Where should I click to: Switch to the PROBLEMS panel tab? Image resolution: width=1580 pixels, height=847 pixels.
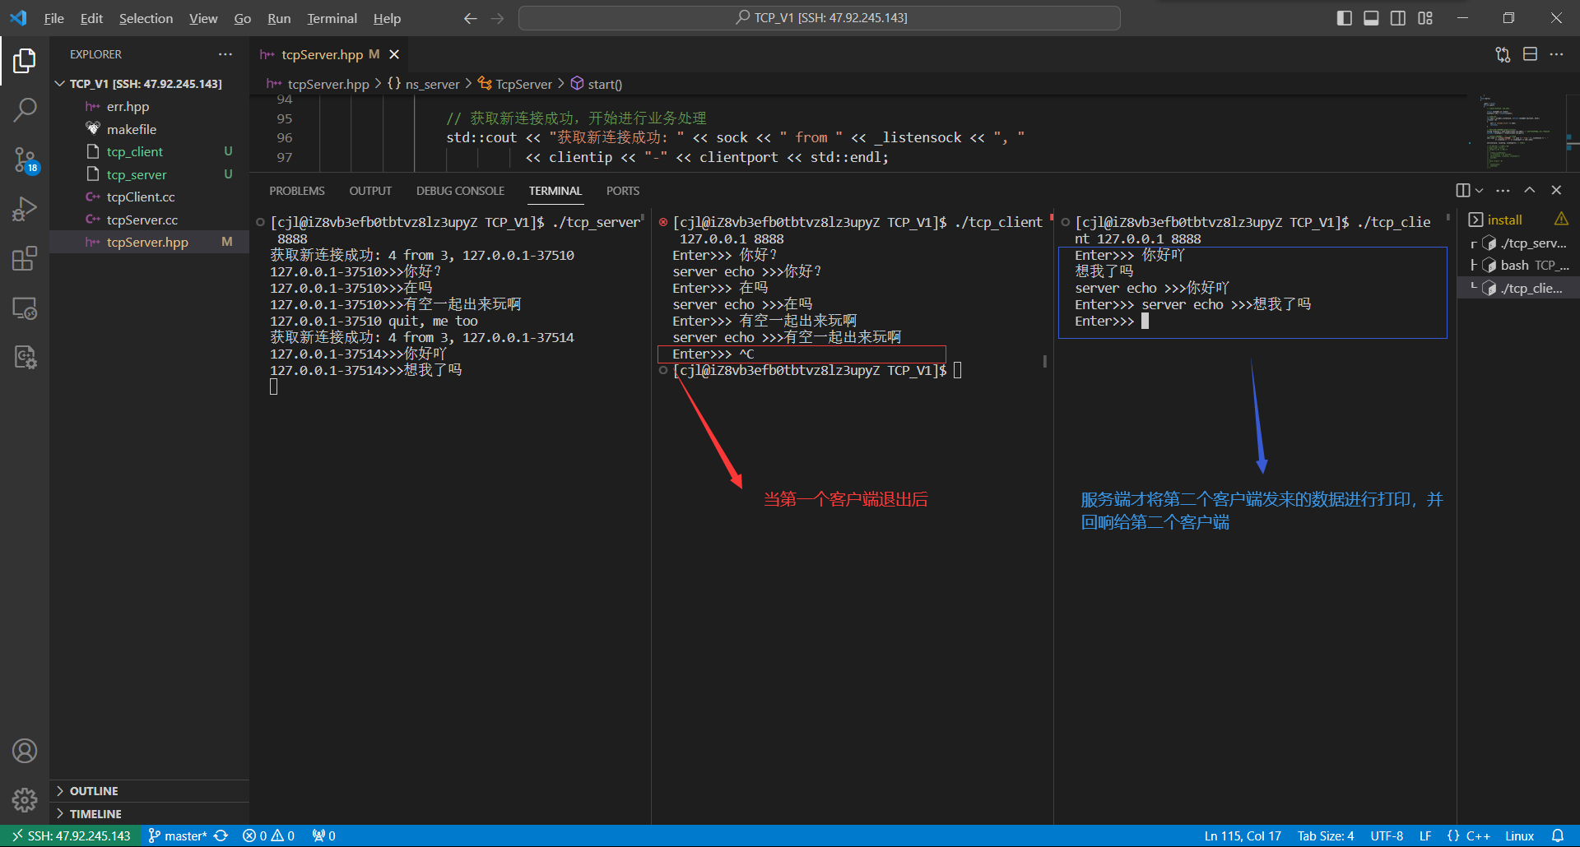297,191
